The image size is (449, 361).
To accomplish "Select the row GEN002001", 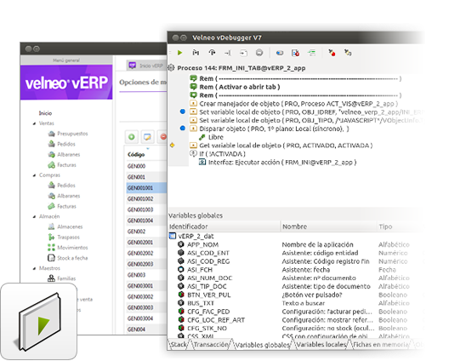I will [146, 243].
